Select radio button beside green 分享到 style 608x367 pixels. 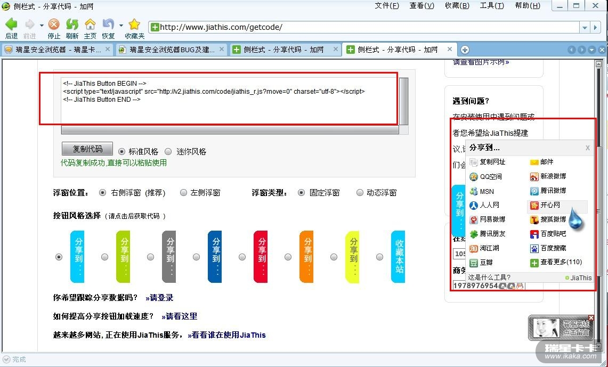tap(104, 257)
